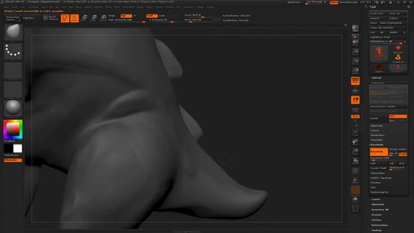Adjust the Focal Shift slider
Image resolution: width=414 pixels, height=233 pixels.
202,16
